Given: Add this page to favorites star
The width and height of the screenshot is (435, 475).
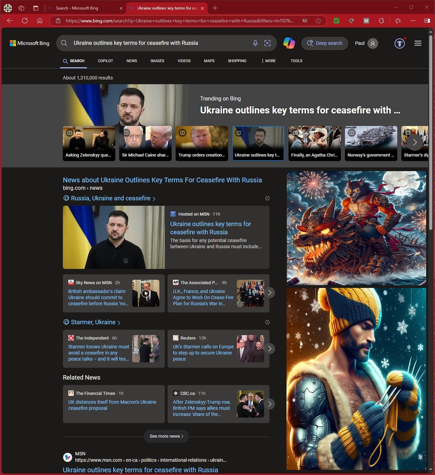Looking at the screenshot, I should pyautogui.click(x=318, y=21).
